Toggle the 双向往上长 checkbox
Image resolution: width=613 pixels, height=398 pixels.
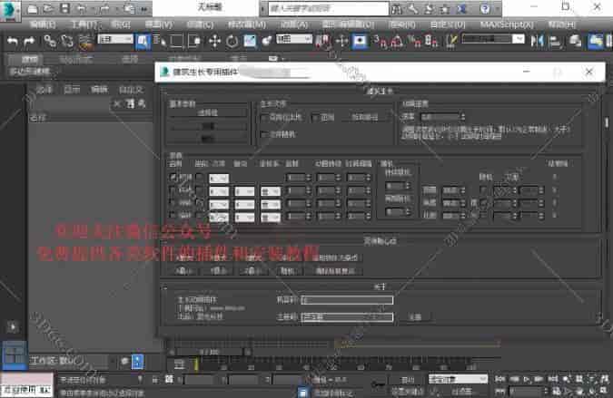(264, 118)
